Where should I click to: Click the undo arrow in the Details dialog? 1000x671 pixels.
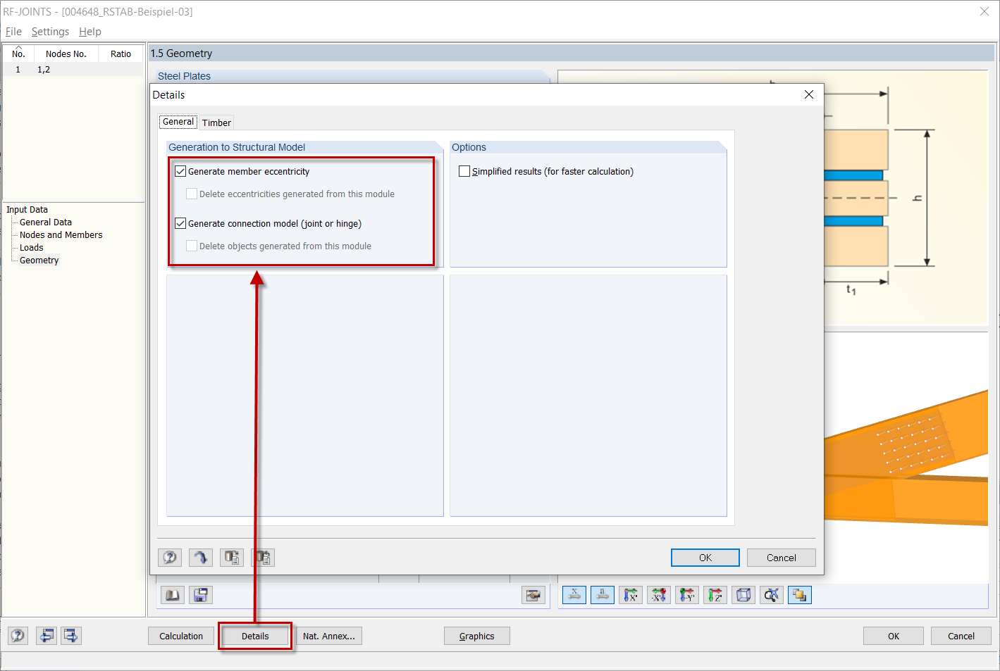[200, 557]
